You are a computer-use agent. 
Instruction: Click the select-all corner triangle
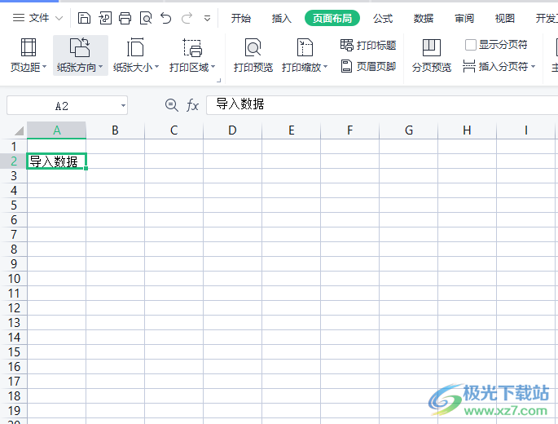(19, 130)
